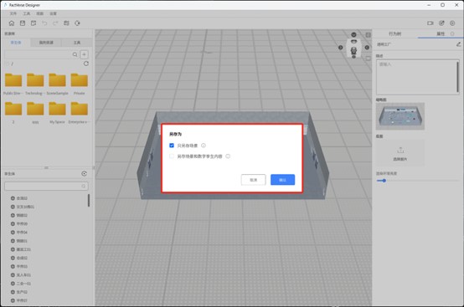Click the undo arrow in the toolbar
This screenshot has height=307, width=464.
point(44,23)
